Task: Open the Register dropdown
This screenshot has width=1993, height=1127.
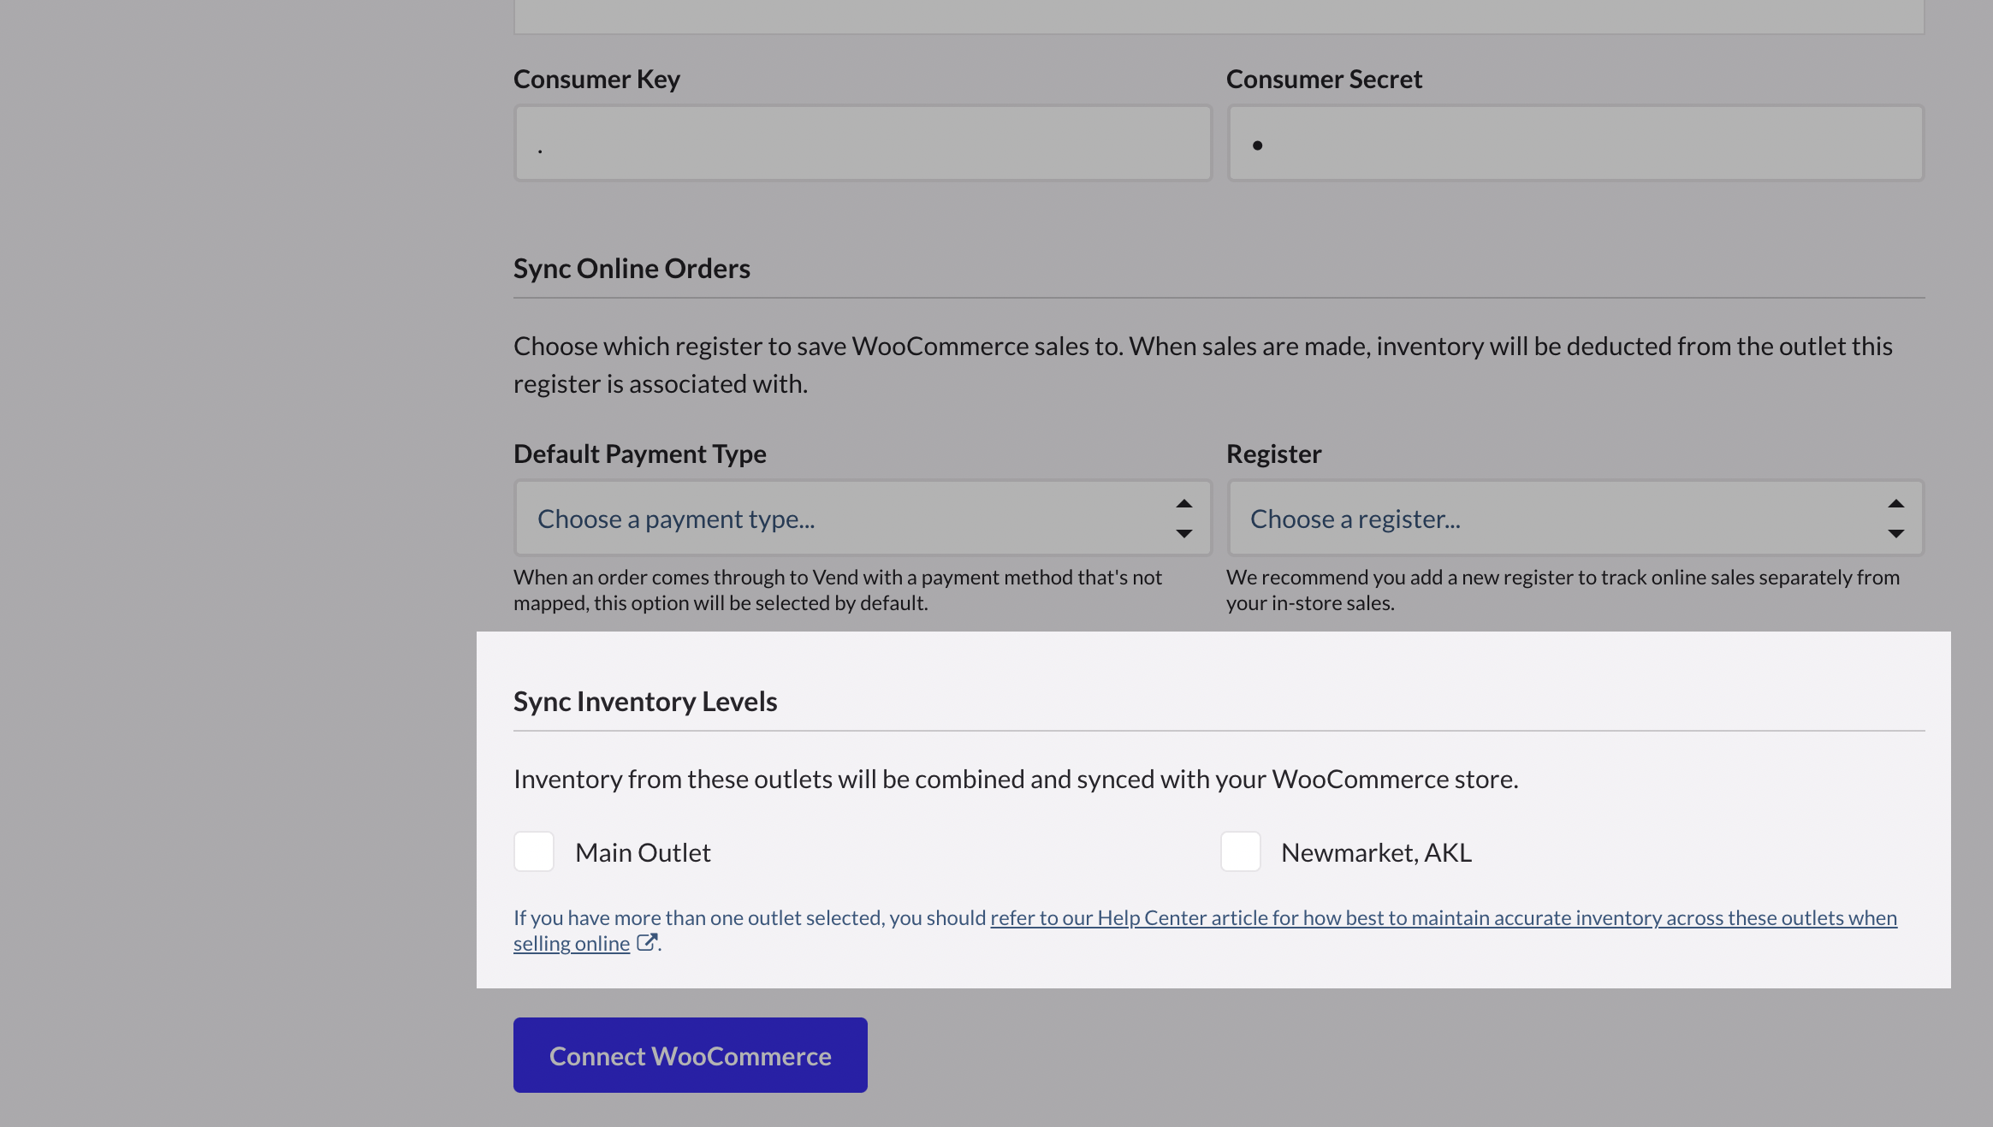Action: pos(1575,518)
